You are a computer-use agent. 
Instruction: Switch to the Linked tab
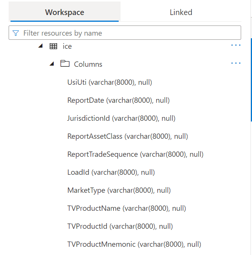(181, 12)
